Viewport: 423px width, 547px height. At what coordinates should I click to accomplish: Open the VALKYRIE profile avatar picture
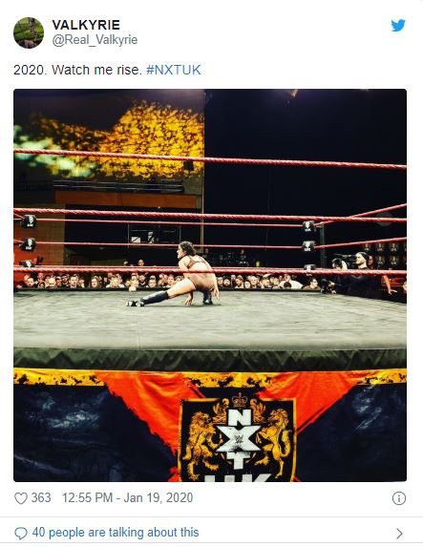pos(29,32)
